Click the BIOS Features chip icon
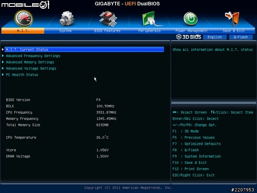The width and height of the screenshot is (257, 193). pyautogui.click(x=108, y=18)
